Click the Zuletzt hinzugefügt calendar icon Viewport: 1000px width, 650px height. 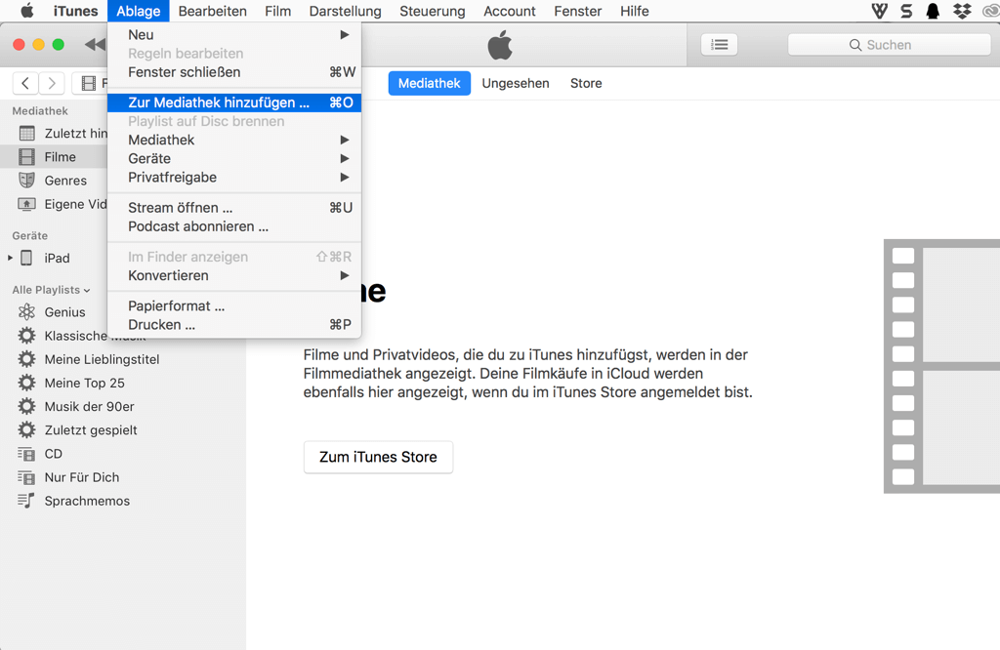coord(26,133)
